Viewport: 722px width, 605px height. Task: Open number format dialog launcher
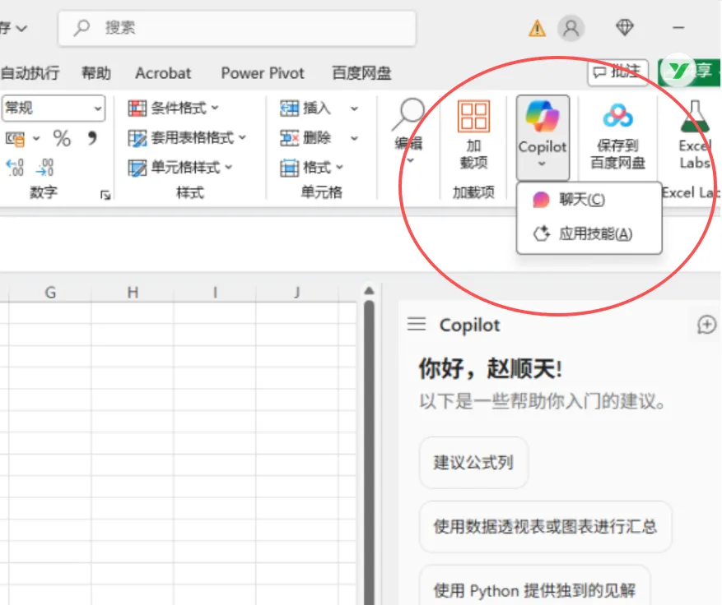pyautogui.click(x=105, y=195)
